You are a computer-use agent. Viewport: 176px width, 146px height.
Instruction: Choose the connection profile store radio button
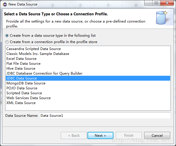pyautogui.click(x=7, y=42)
